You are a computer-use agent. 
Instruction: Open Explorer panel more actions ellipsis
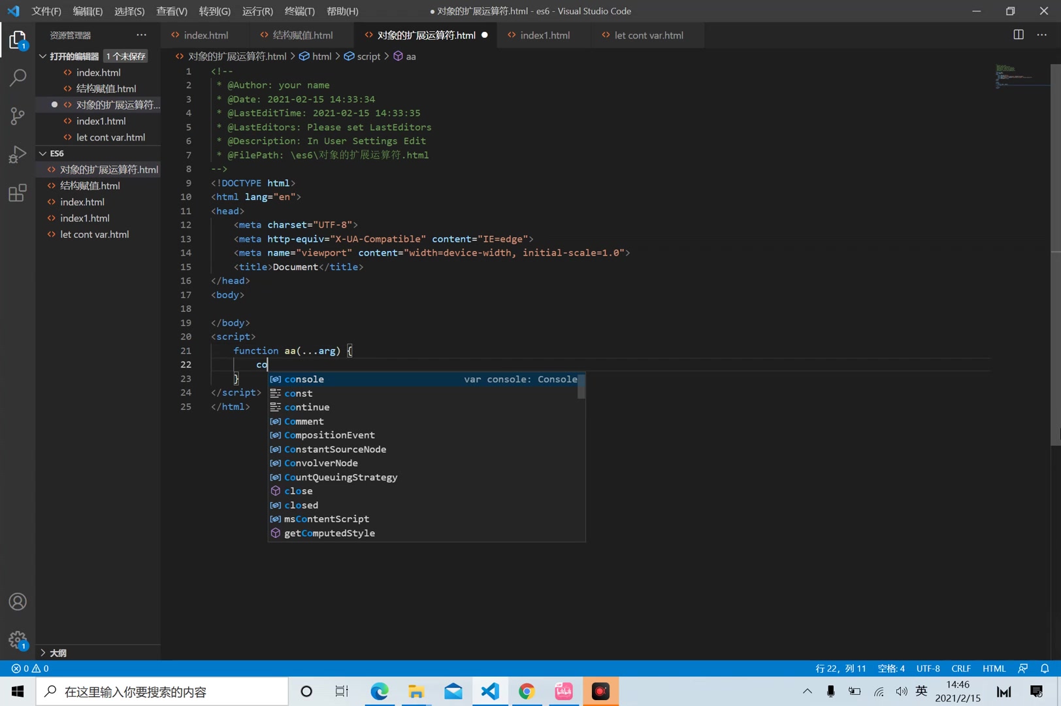(142, 35)
